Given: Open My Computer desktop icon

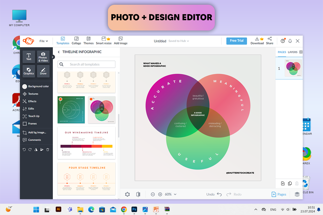Looking at the screenshot, I should pos(19,18).
